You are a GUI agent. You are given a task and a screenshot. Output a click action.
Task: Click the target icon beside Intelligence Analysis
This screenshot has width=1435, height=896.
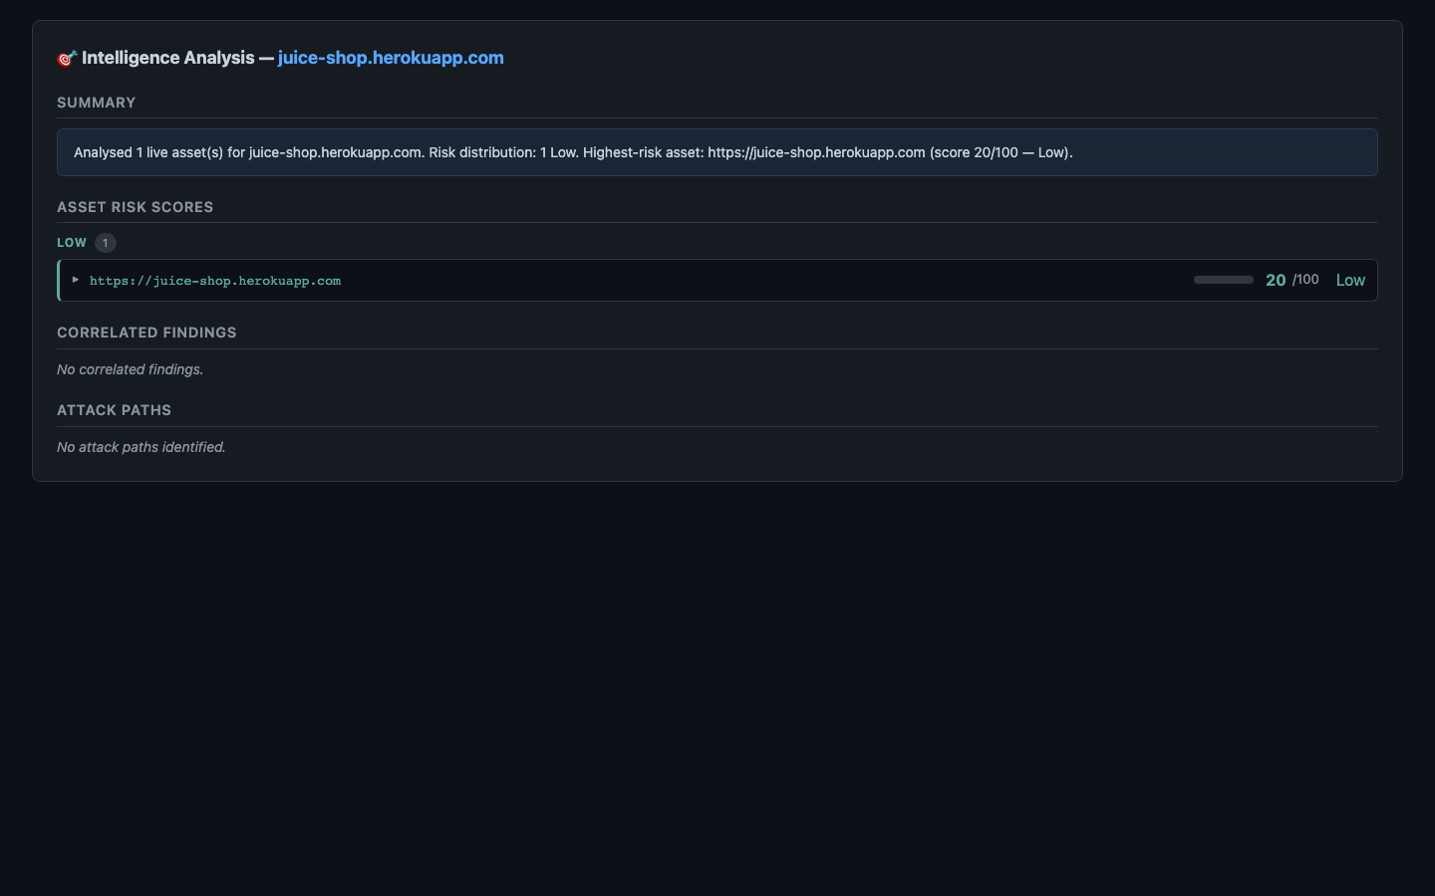tap(67, 59)
